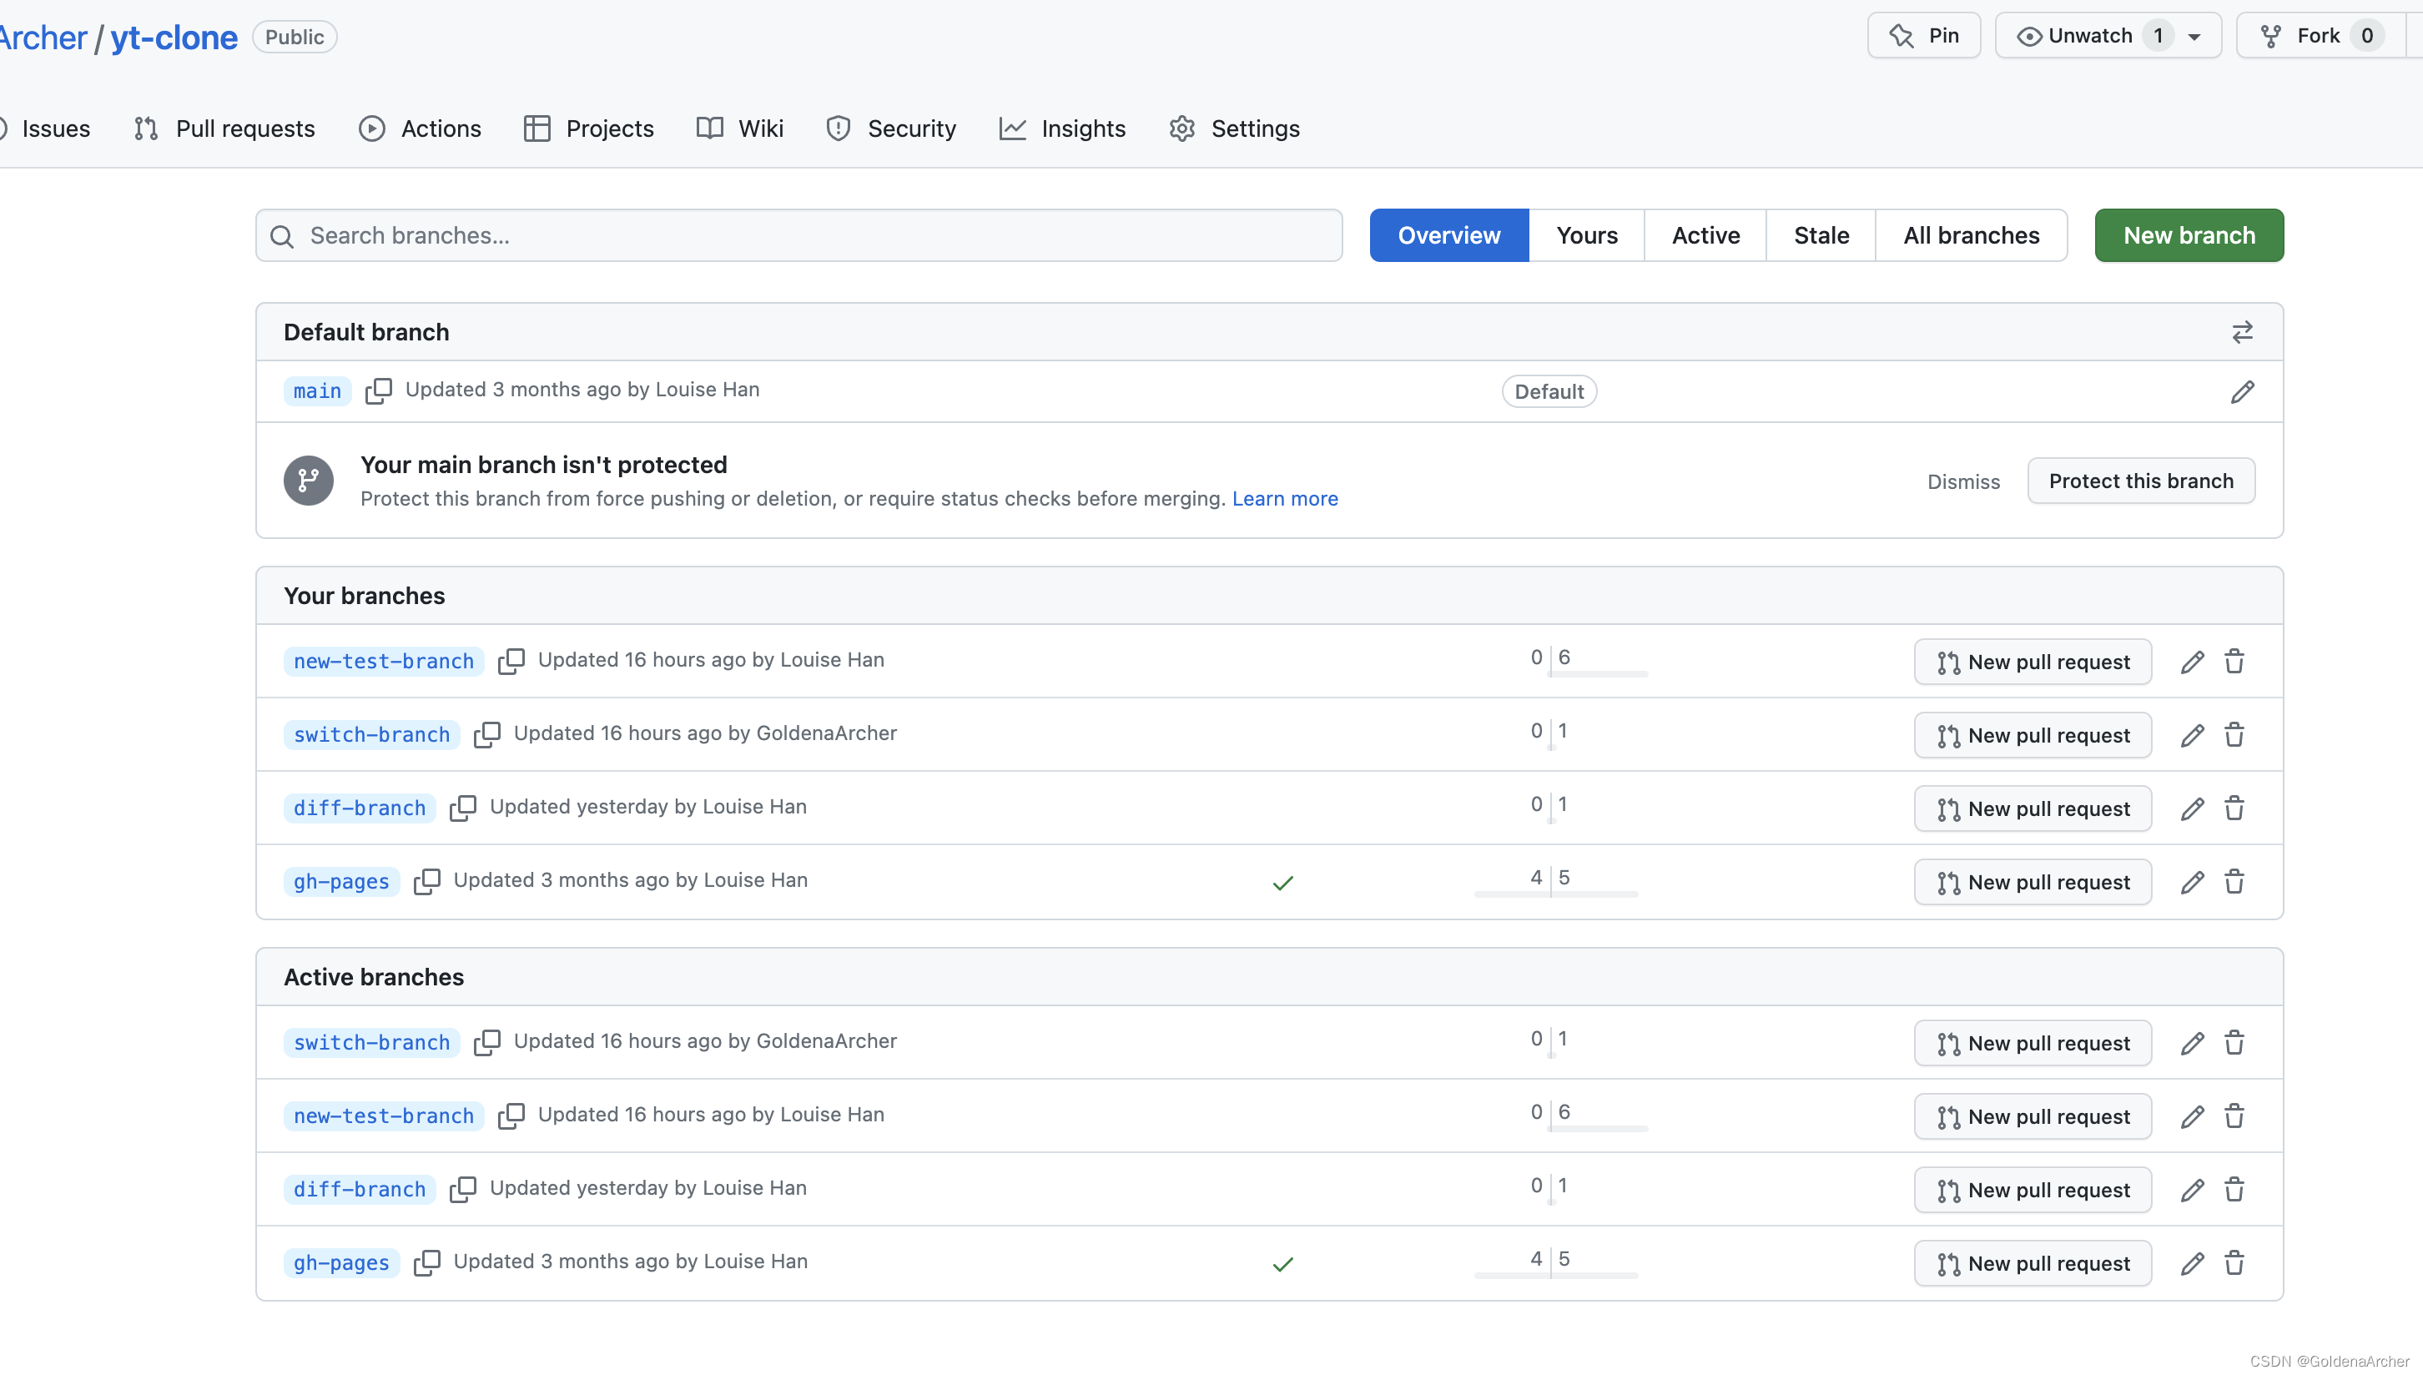This screenshot has height=1375, width=2423.
Task: Delete switch-branch in Active branches
Action: point(2234,1043)
